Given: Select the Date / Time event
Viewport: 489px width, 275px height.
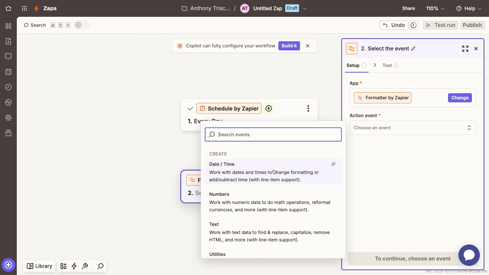Looking at the screenshot, I should (x=273, y=172).
